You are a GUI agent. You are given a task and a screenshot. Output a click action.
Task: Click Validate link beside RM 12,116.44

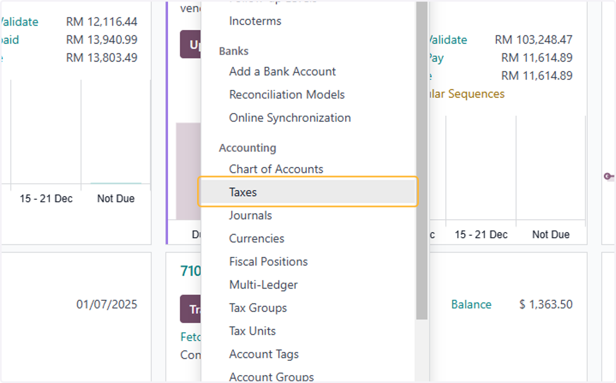point(19,22)
